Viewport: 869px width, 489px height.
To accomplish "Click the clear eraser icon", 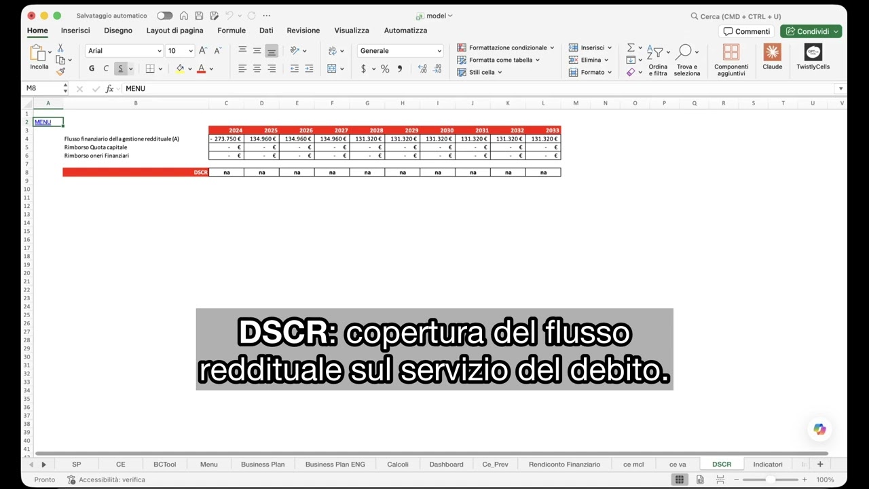I will point(631,72).
